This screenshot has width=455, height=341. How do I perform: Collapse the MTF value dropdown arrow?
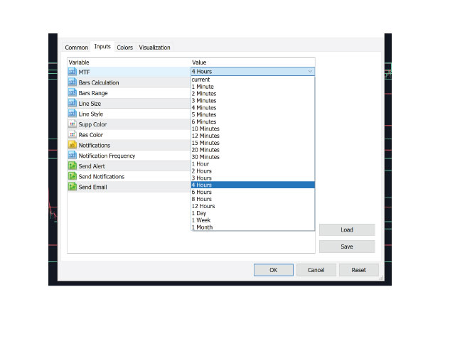point(310,71)
